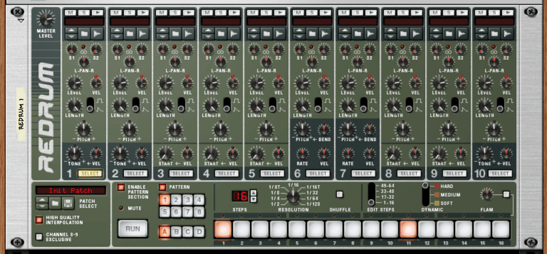Click the Edit Steps range slider switch
547x254 pixels.
pyautogui.click(x=371, y=194)
